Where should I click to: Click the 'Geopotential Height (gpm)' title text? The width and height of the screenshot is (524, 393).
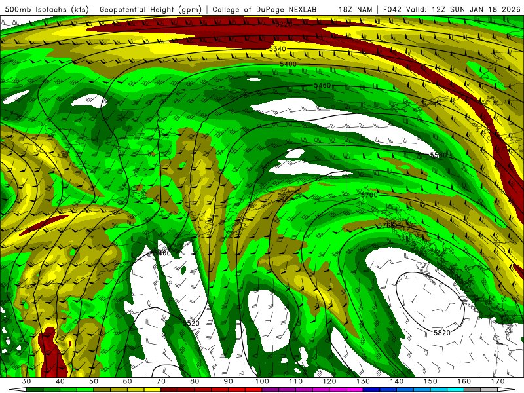pos(151,9)
